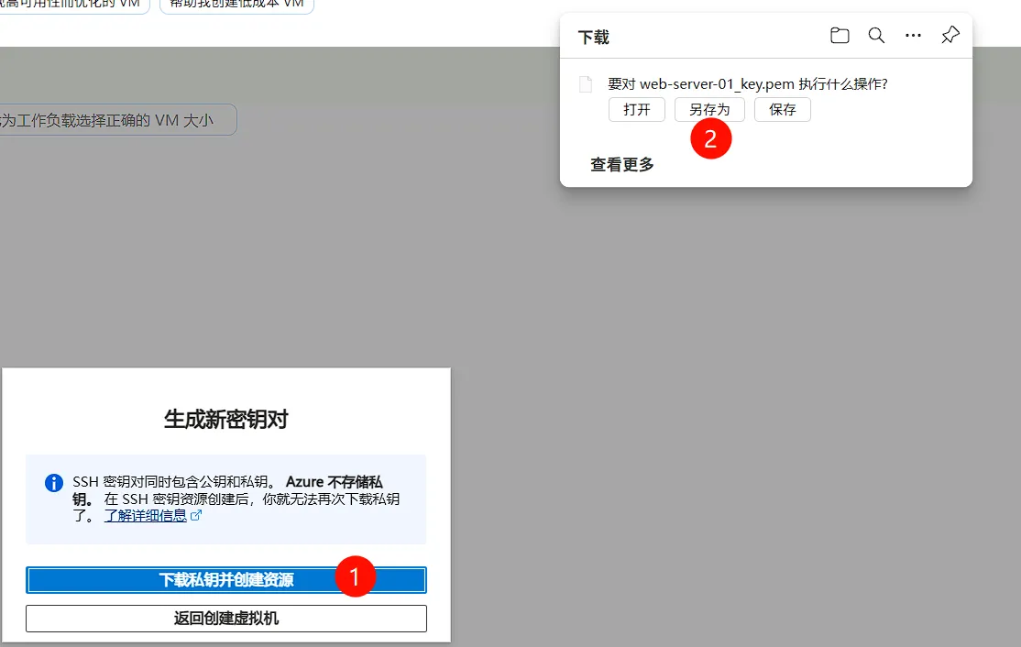This screenshot has height=647, width=1021.
Task: Click 下载私钥并创建资源 button
Action: 225,578
